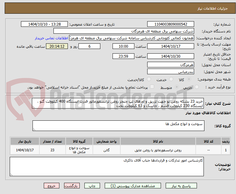Click item name روغن ترانسفورماتور یا روغن عایق

pos(158,150)
